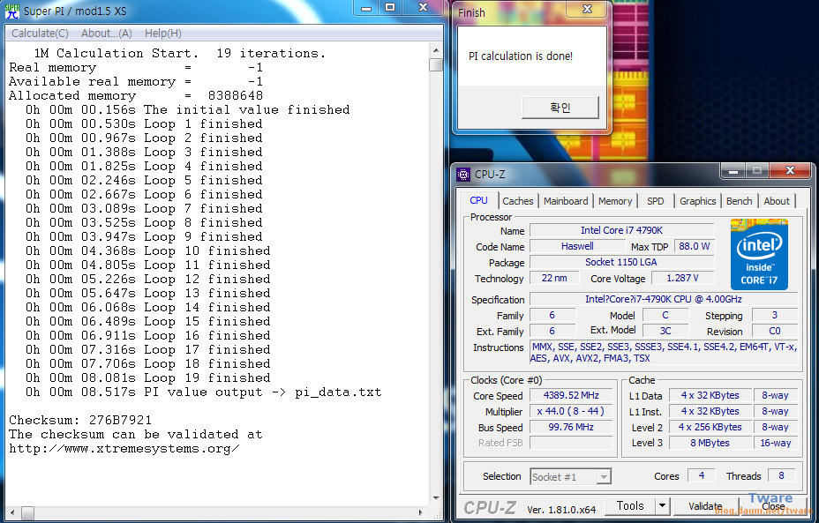The height and width of the screenshot is (523, 819).
Task: Click the Allocated memory 8388648 line
Action: coord(136,95)
